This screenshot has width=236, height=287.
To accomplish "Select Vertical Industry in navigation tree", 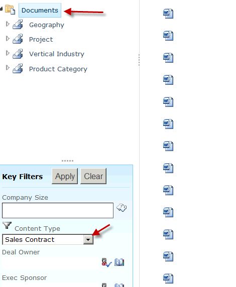I will 57,54.
